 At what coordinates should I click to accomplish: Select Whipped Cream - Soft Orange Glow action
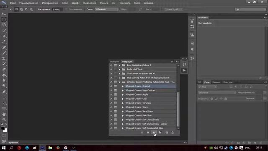142,120
